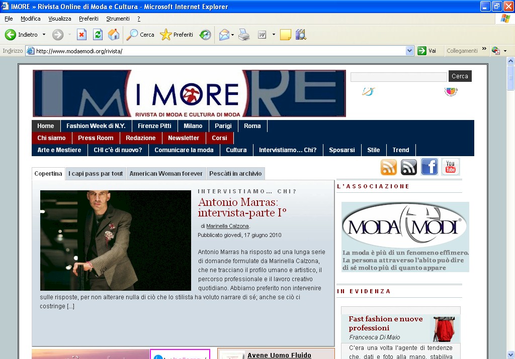This screenshot has width=515, height=359.
Task: Click the browser Home toolbar icon
Action: click(x=114, y=35)
